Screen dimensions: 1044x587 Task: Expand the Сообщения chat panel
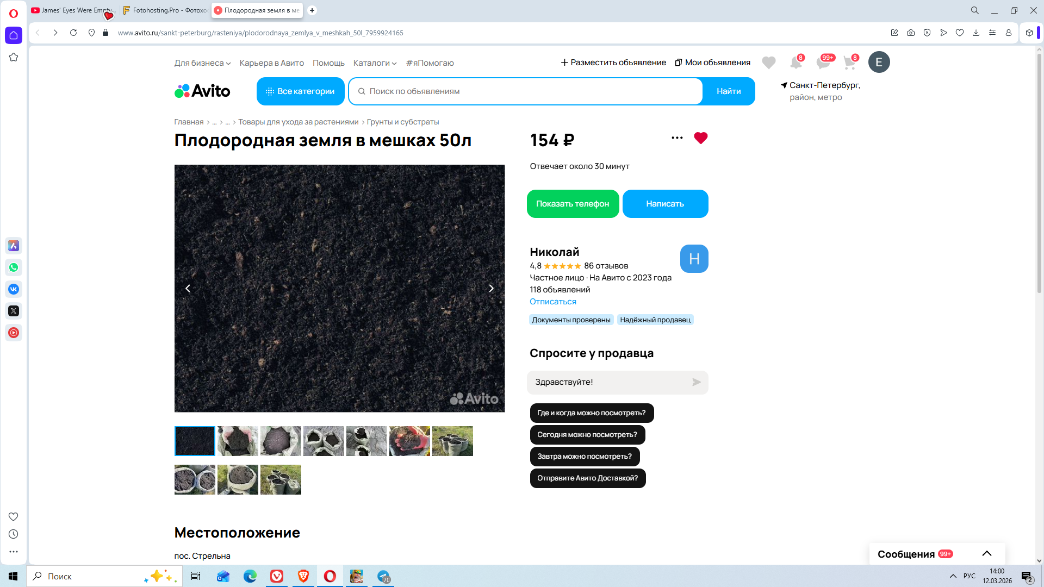[x=986, y=554]
